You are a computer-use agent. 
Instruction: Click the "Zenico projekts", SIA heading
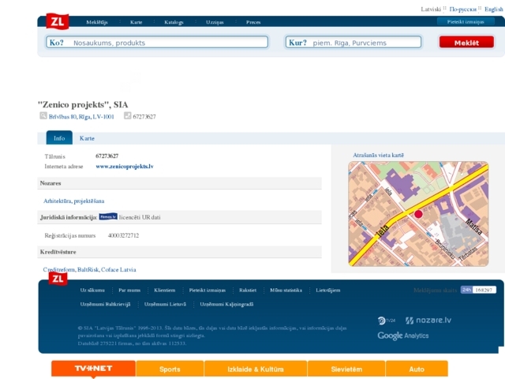click(83, 104)
